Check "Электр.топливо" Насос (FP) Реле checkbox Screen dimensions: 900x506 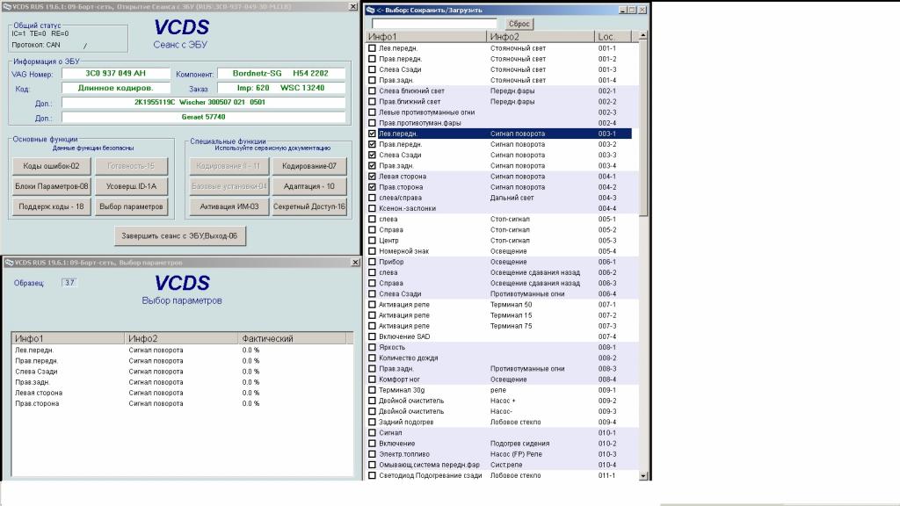[372, 454]
